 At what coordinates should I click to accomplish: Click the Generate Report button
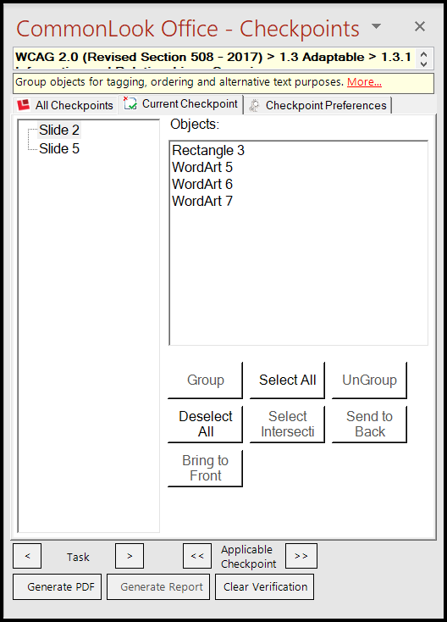(160, 586)
